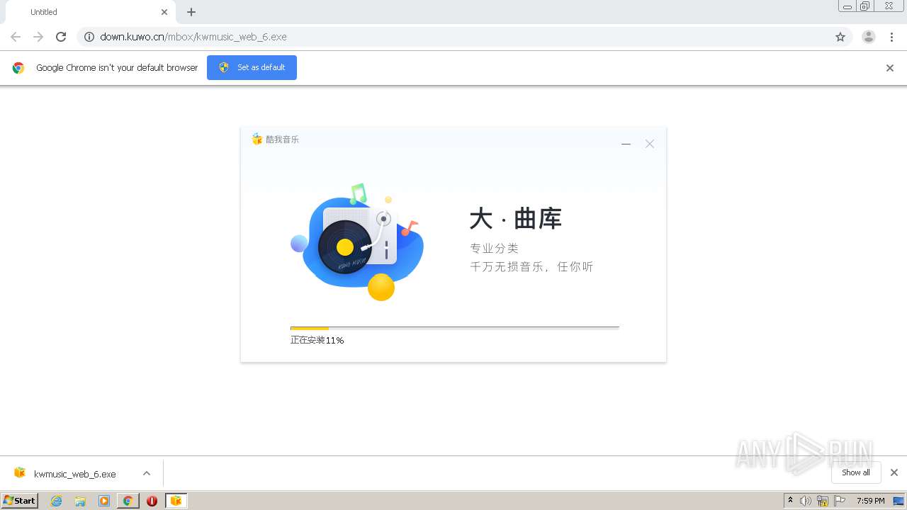The width and height of the screenshot is (907, 510).
Task: Switch to Kuwo installer taskbar button
Action: (x=176, y=501)
